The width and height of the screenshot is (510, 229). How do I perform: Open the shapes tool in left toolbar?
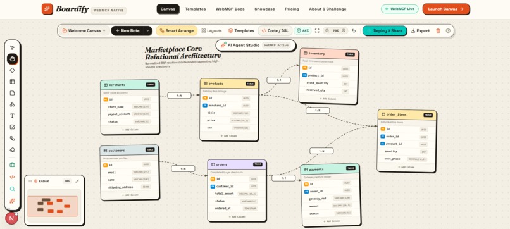(x=13, y=104)
